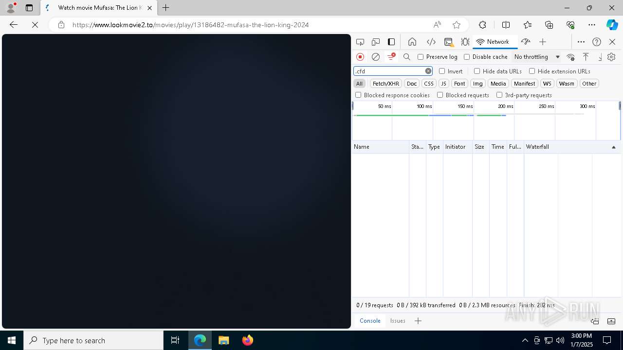Open DevTools customize ellipsis menu

point(581,42)
